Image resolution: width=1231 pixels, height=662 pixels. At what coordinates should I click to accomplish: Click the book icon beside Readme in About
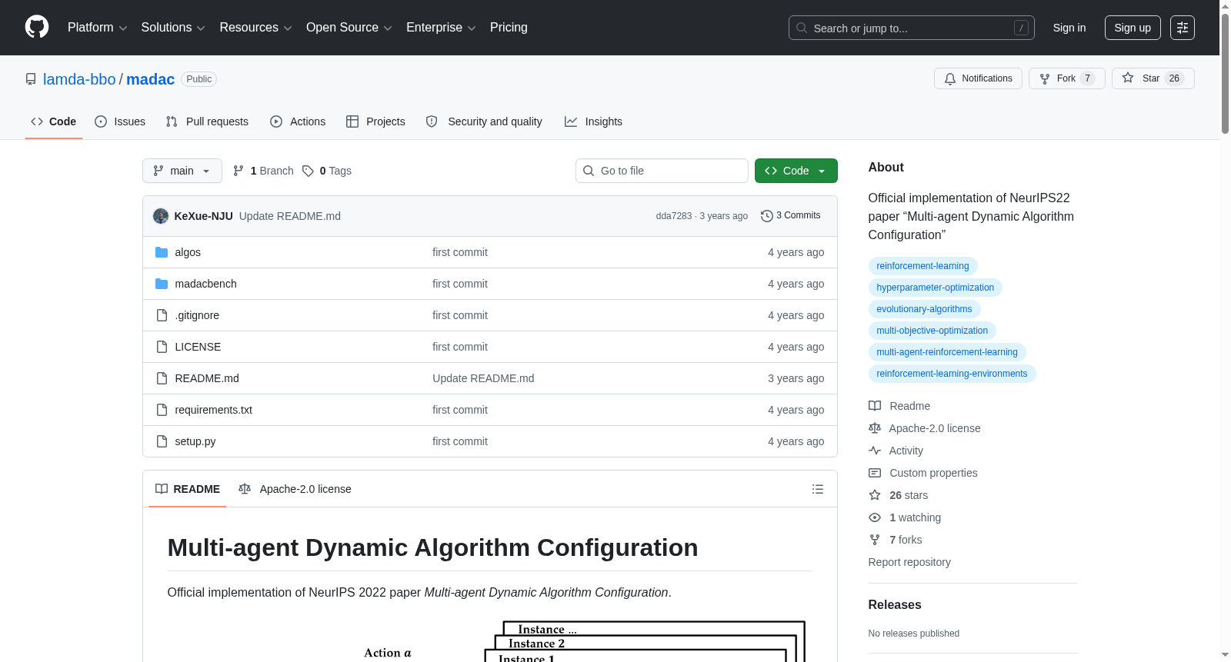(875, 406)
